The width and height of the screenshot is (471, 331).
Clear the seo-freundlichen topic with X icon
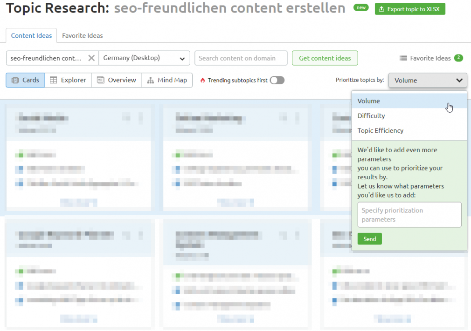[91, 58]
